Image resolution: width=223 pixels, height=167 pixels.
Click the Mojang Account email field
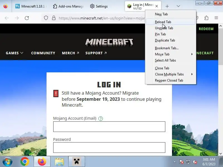pyautogui.click(x=109, y=127)
